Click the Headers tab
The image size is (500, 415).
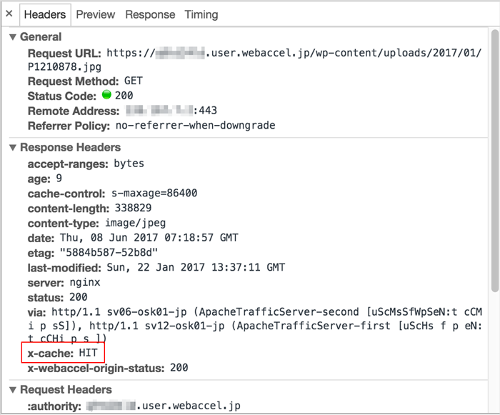click(44, 14)
